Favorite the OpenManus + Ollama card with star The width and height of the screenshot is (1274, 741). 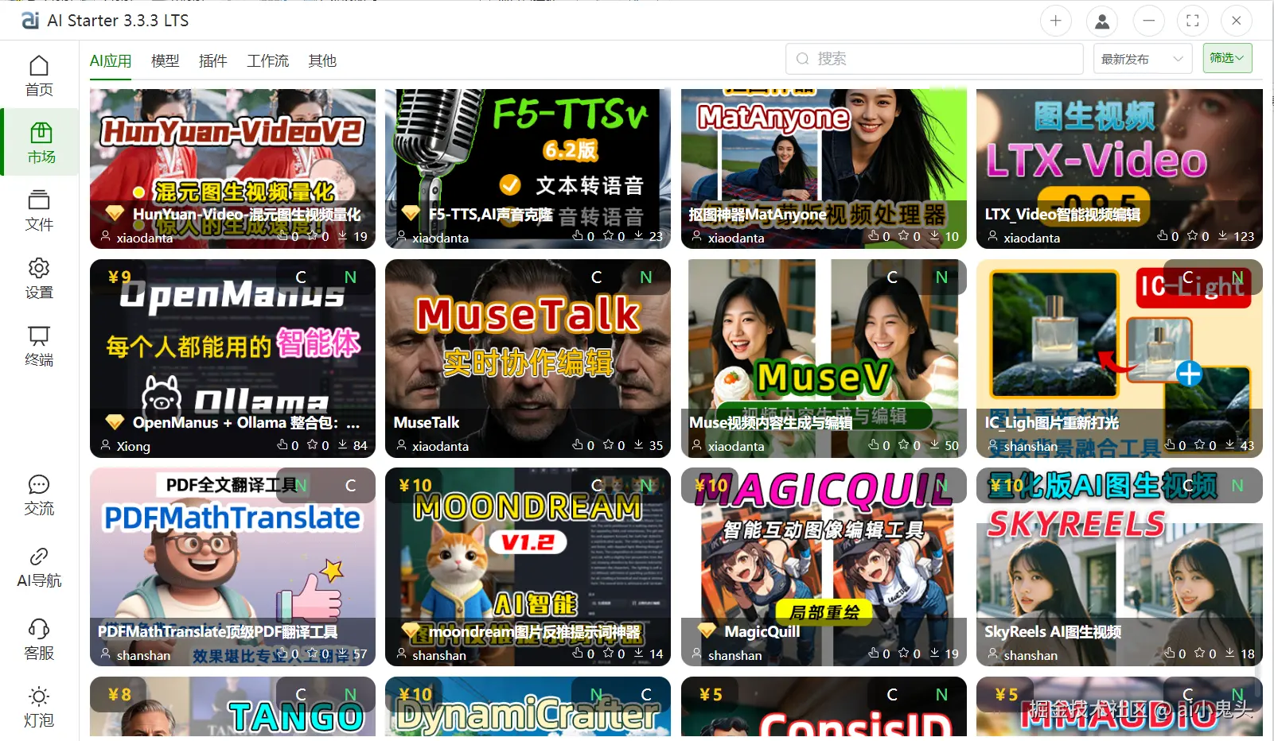coord(313,445)
